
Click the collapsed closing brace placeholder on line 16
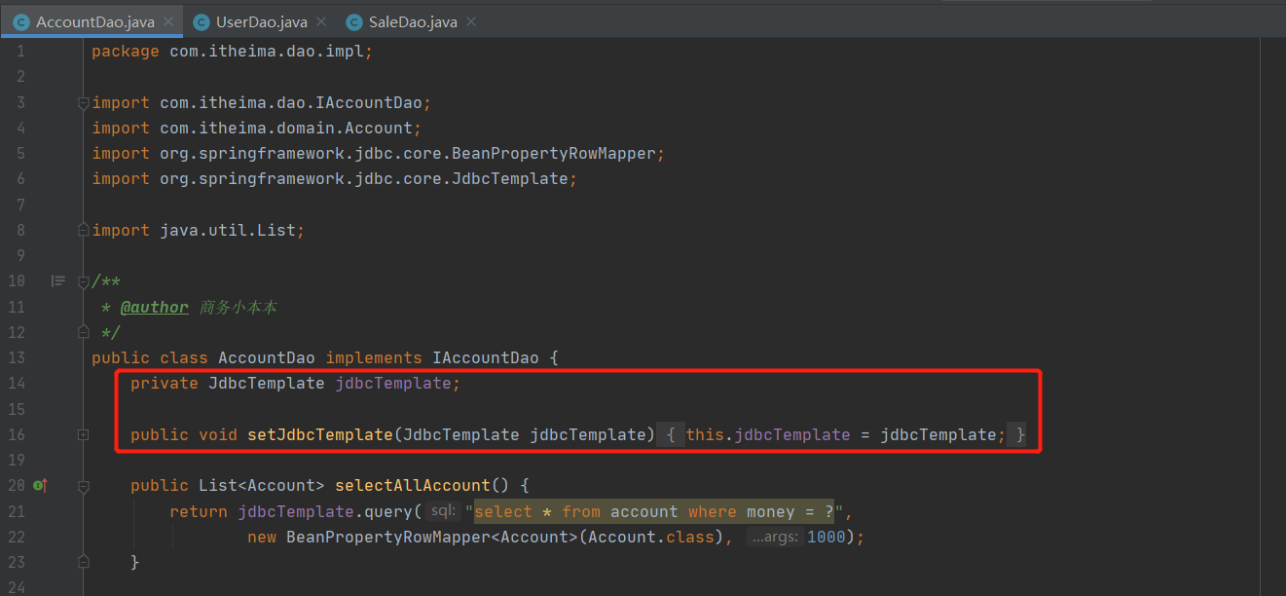[x=1018, y=434]
